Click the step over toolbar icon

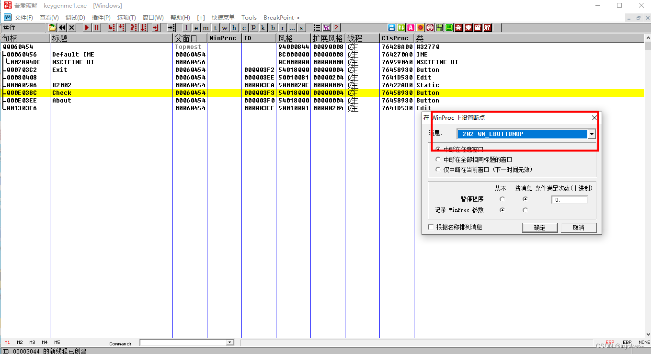(x=122, y=28)
